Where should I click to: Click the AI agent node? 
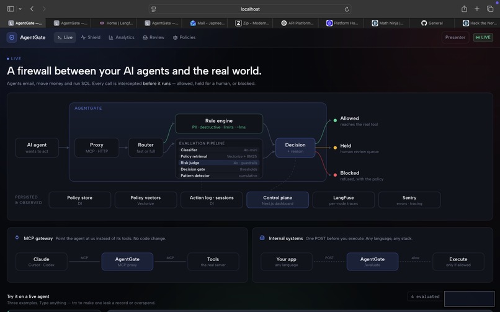point(37,148)
